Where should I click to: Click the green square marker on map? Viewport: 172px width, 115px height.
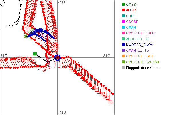[35, 53]
